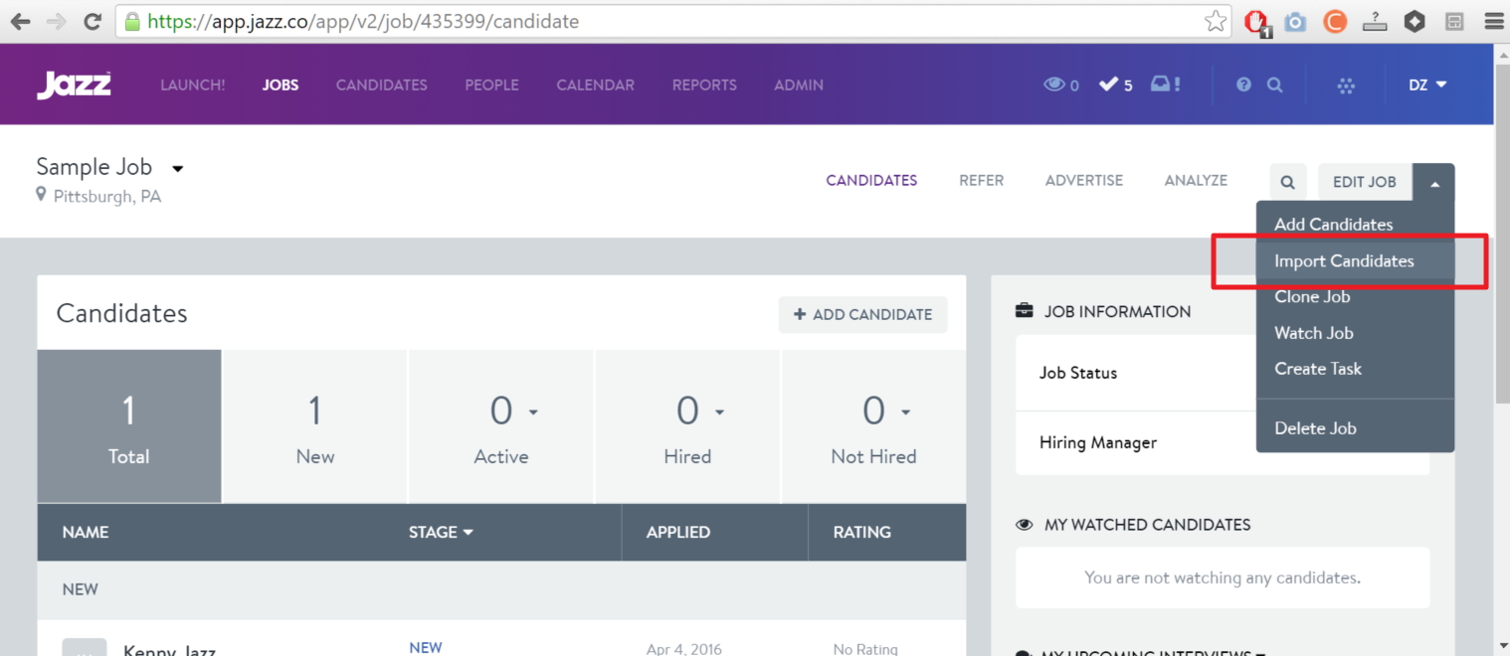Sort by the STAGE column header
Viewport: 1510px width, 656px height.
(x=441, y=533)
